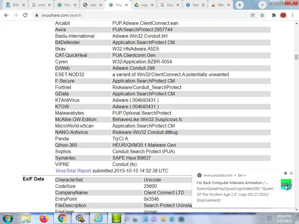Go back to the previous page
Image resolution: width=299 pixels, height=224 pixels.
[6, 15]
